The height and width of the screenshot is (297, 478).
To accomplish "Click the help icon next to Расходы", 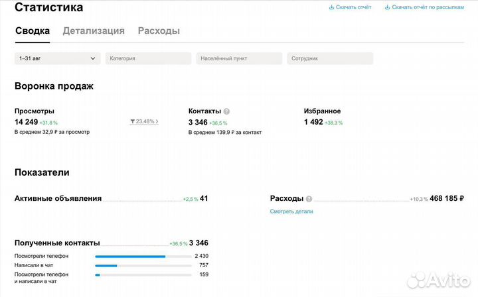I will pos(309,199).
